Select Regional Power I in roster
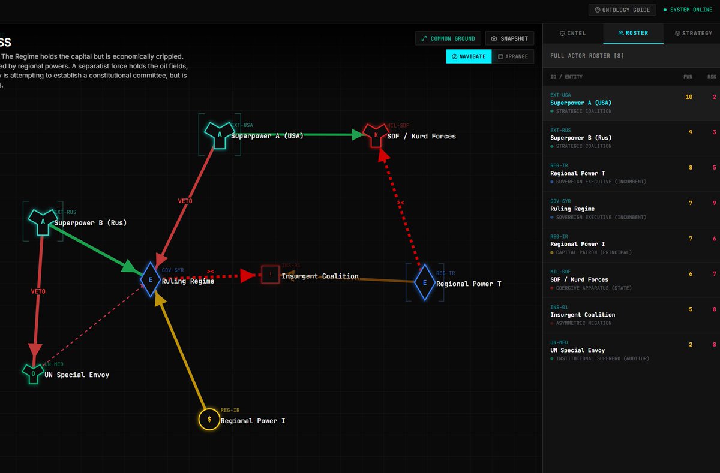 632,244
